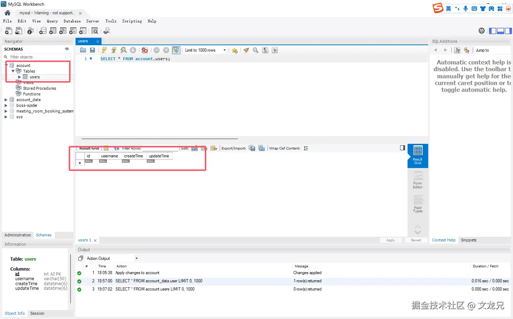The width and height of the screenshot is (513, 319).
Task: Run EXPLAIN on current statement
Action: click(x=124, y=50)
